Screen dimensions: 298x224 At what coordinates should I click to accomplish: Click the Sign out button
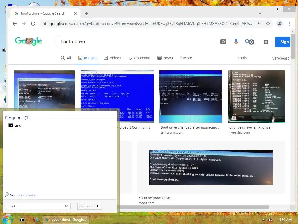[86, 206]
